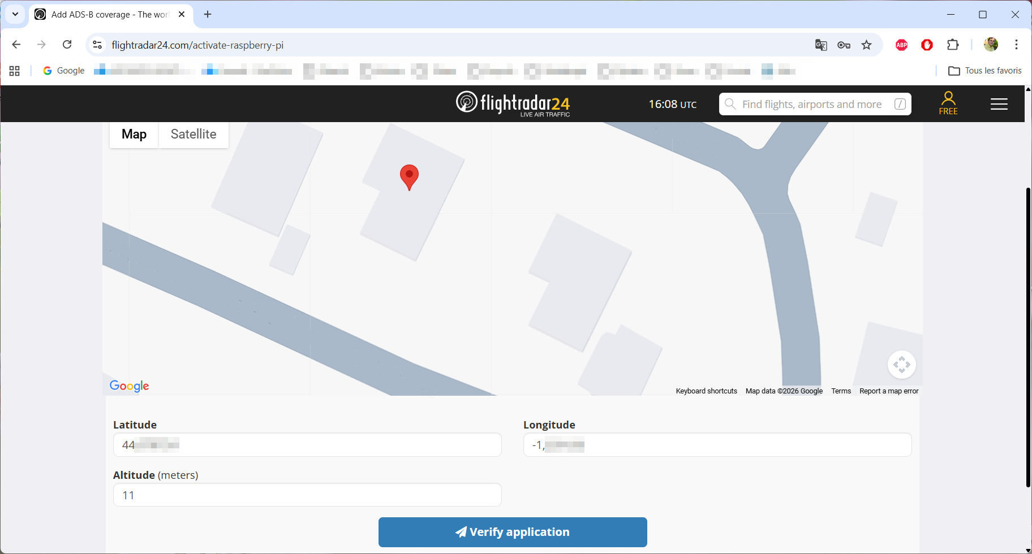Image resolution: width=1032 pixels, height=554 pixels.
Task: Expand the tab search dropdown arrow
Action: click(x=15, y=14)
